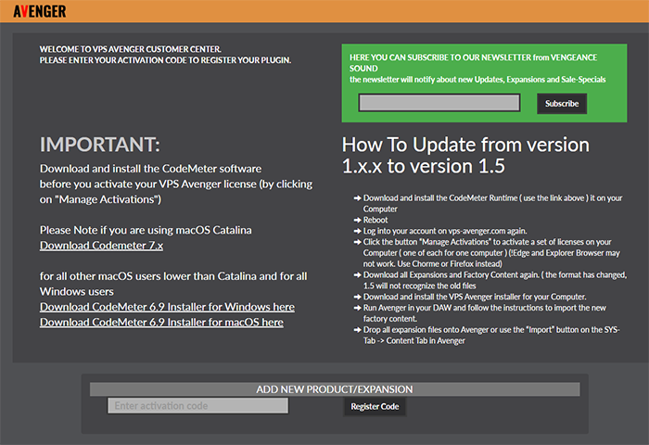Click the Enter activation code field
The height and width of the screenshot is (445, 649).
tap(197, 406)
